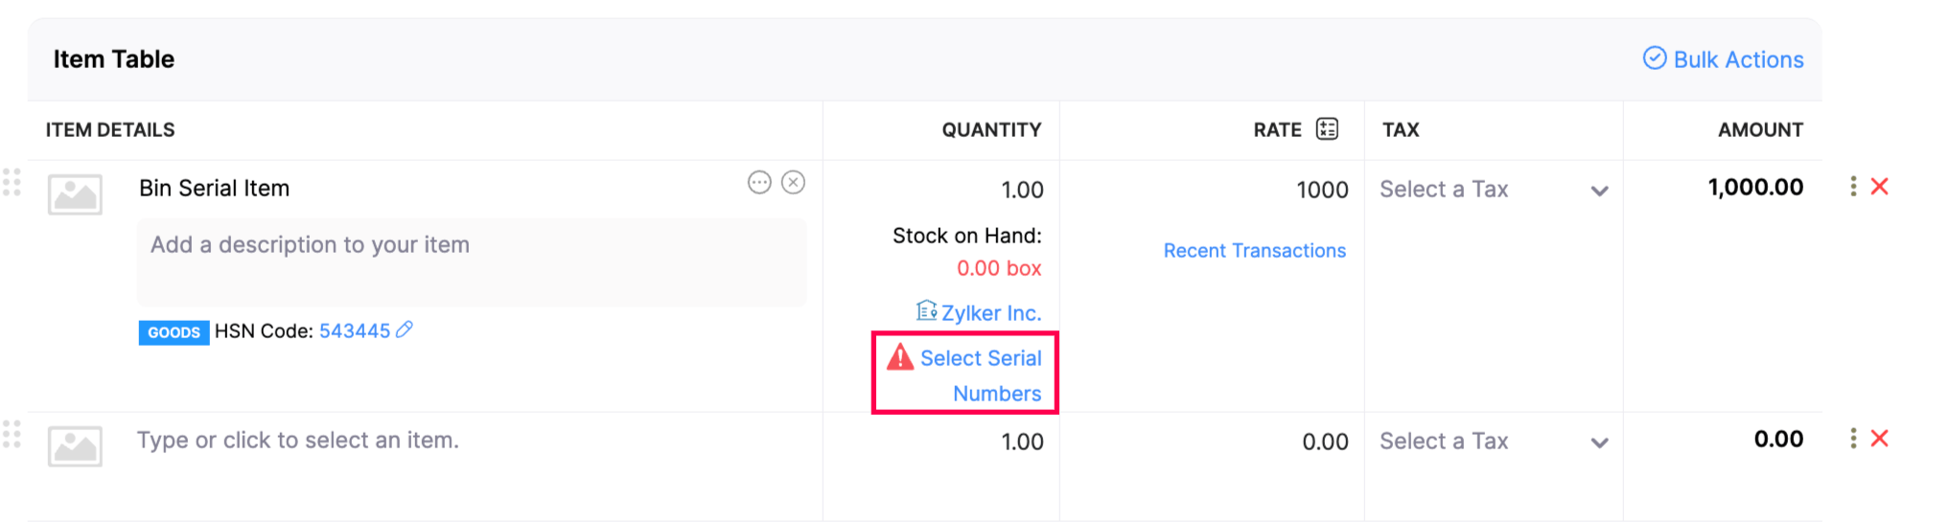This screenshot has width=1949, height=522.
Task: Click HSN Code 543445 link
Action: tap(354, 331)
